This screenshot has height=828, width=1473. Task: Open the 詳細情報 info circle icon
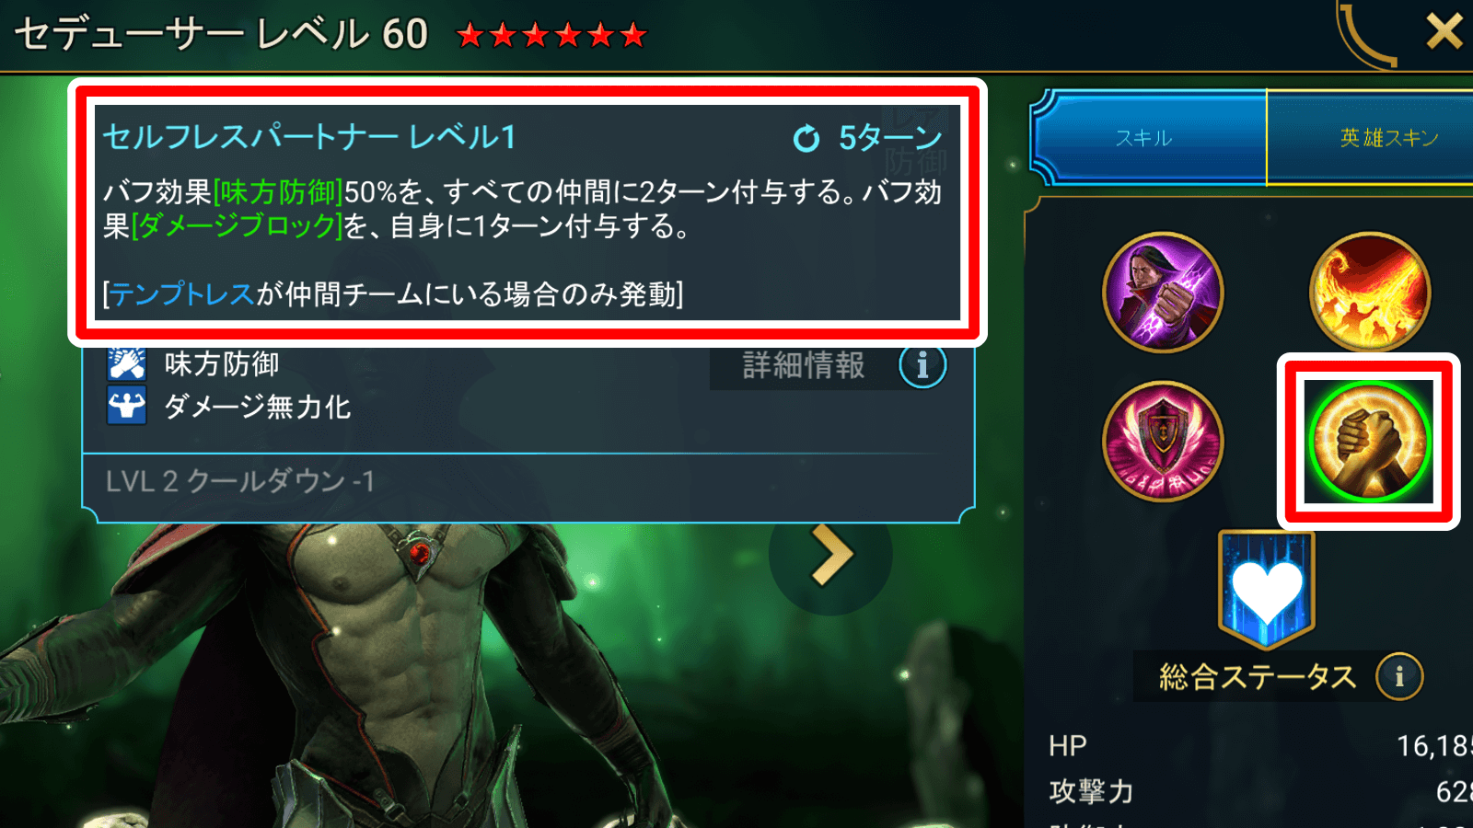[x=922, y=365]
